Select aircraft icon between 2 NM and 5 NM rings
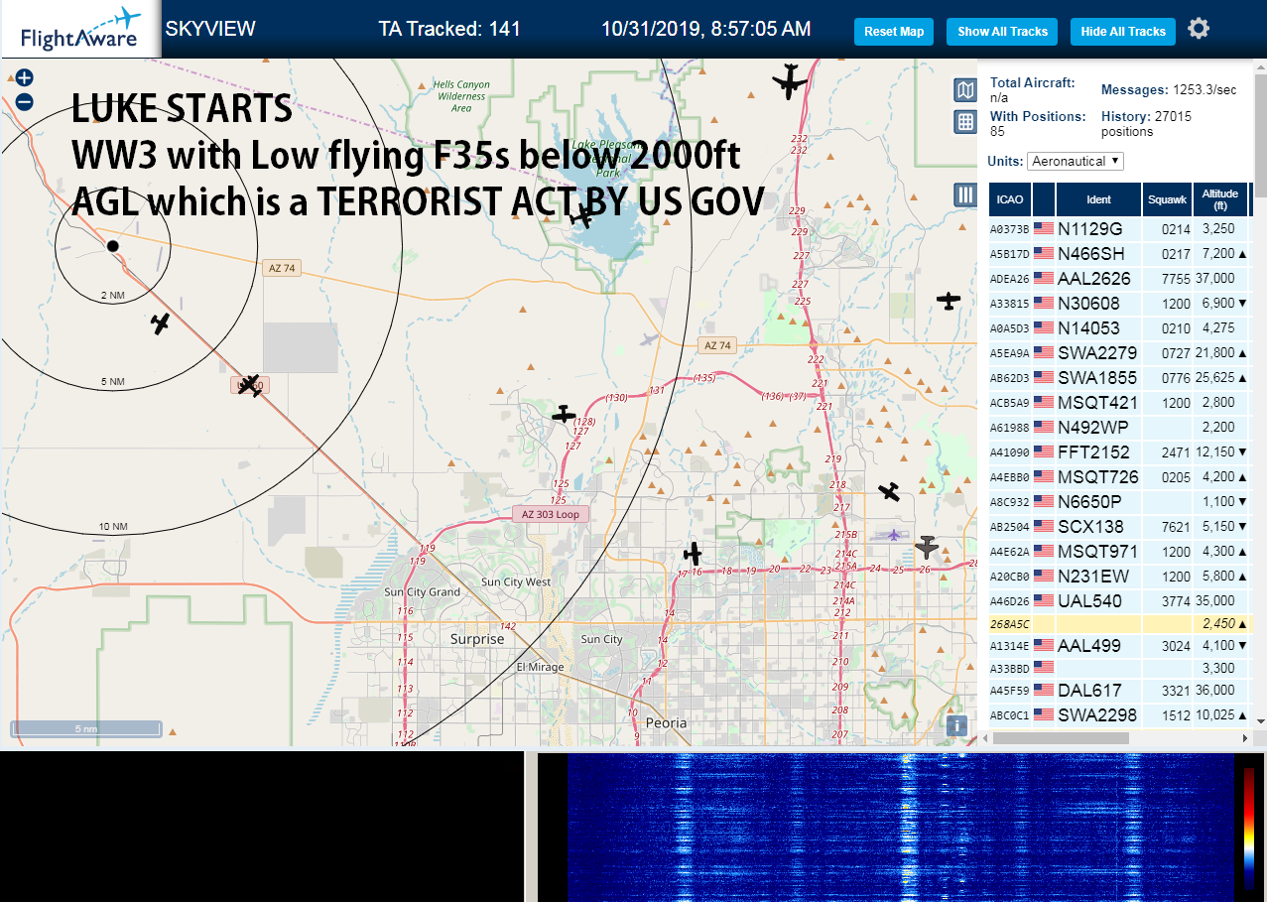 pyautogui.click(x=161, y=322)
